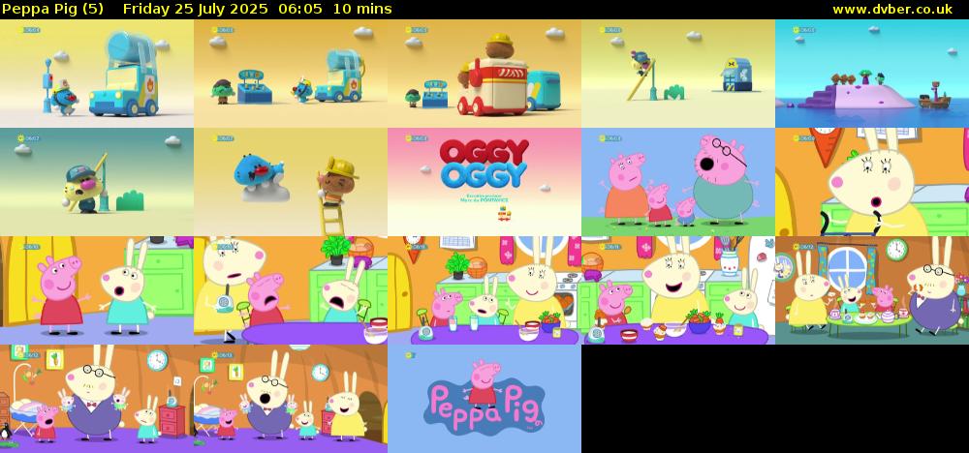Select thumbnail with green character at blue stall
This screenshot has height=453, width=969.
pos(291,74)
